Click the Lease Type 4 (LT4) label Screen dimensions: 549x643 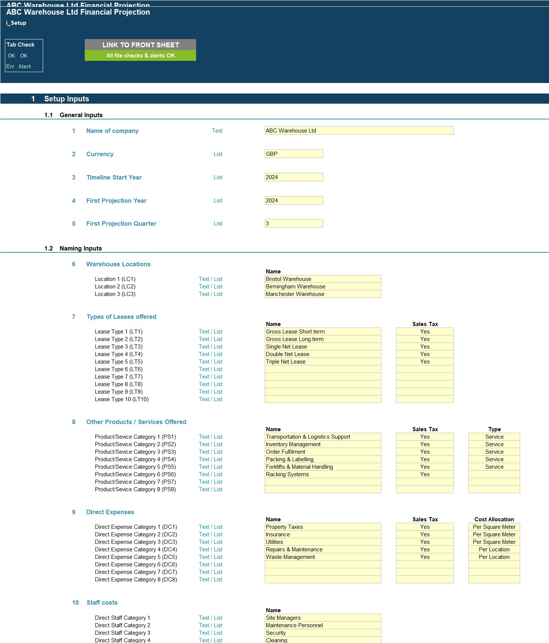click(x=118, y=354)
